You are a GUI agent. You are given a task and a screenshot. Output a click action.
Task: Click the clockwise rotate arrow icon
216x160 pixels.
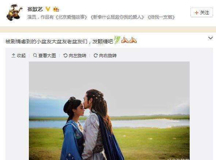pyautogui.click(x=96, y=56)
